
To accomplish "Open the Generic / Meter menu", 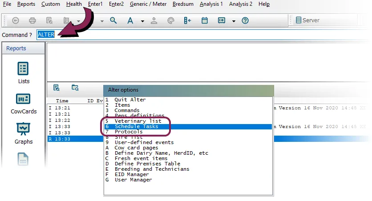I will pyautogui.click(x=148, y=4).
